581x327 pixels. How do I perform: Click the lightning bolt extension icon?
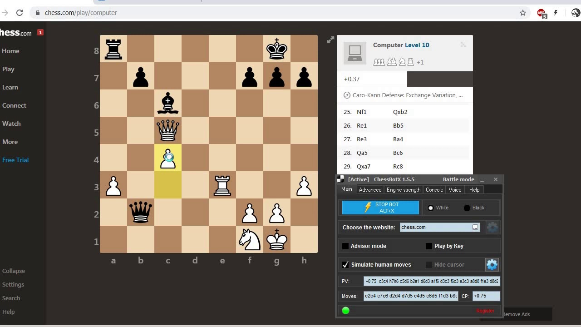coord(555,13)
